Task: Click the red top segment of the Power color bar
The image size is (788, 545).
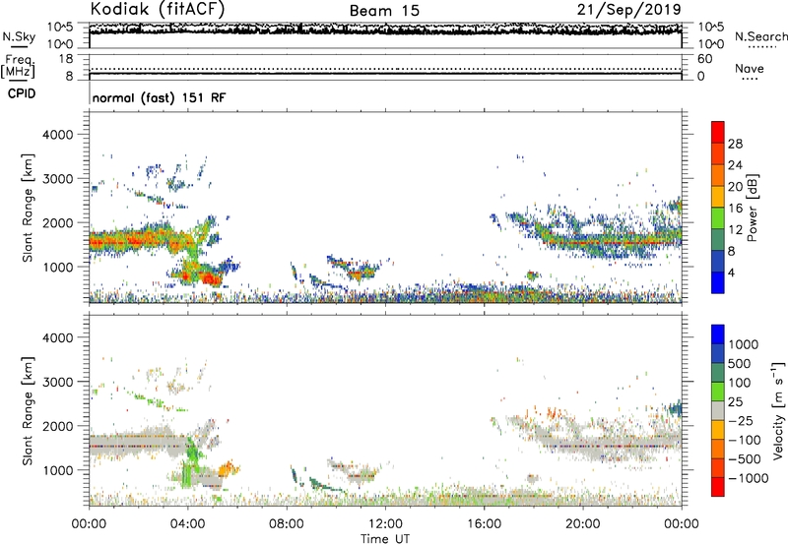Action: [x=718, y=132]
